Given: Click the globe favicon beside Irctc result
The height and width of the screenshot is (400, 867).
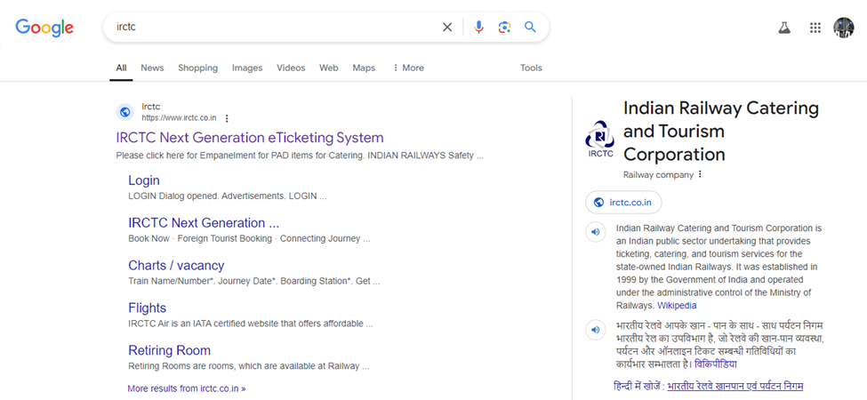Looking at the screenshot, I should click(125, 112).
